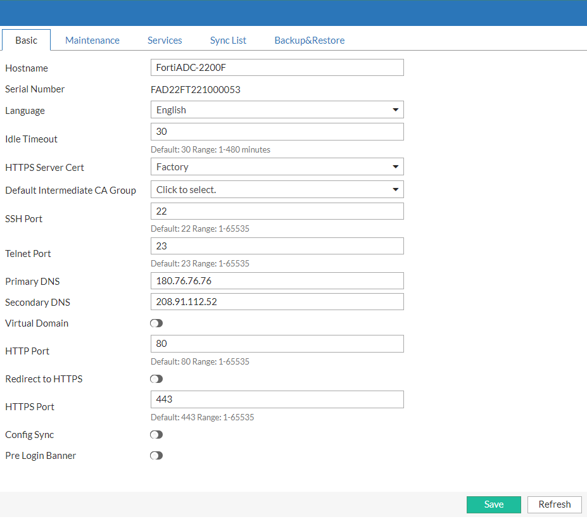Toggle Redirect to HTTPS on
The image size is (587, 526).
[x=156, y=379]
